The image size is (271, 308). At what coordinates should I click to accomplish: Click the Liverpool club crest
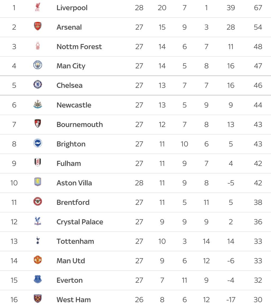[x=38, y=7]
